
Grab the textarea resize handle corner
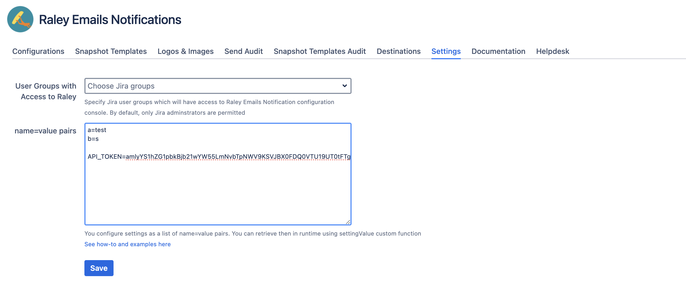[x=348, y=222]
